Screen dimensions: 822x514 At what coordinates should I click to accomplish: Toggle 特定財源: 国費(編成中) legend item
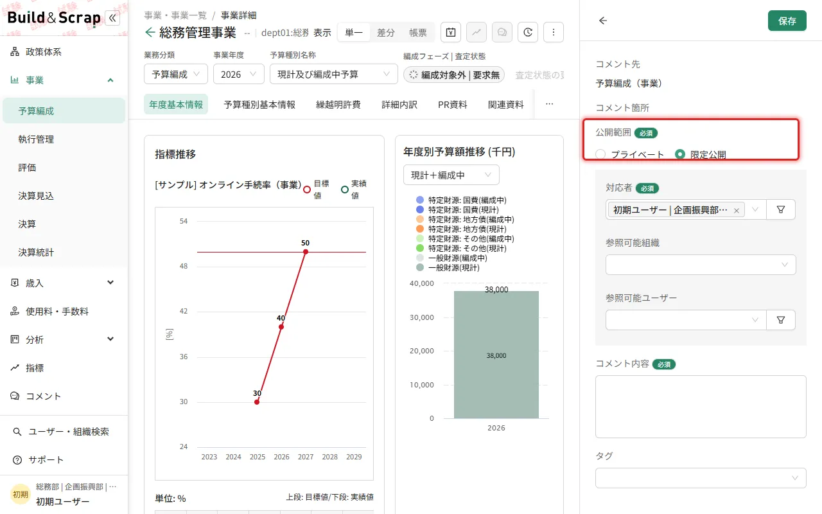[x=461, y=200]
